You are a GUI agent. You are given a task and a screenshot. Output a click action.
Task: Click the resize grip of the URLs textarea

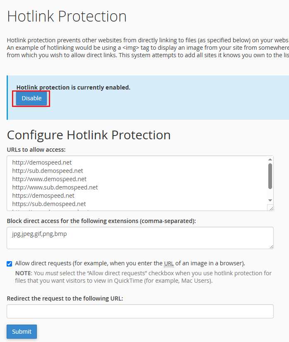pos(270,208)
